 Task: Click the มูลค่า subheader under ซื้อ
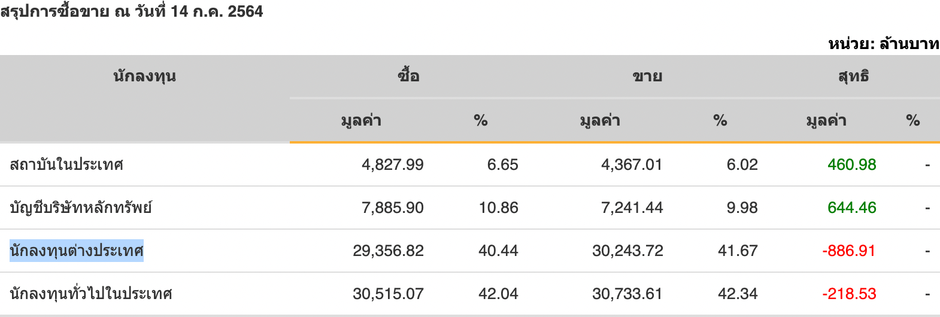(x=361, y=121)
